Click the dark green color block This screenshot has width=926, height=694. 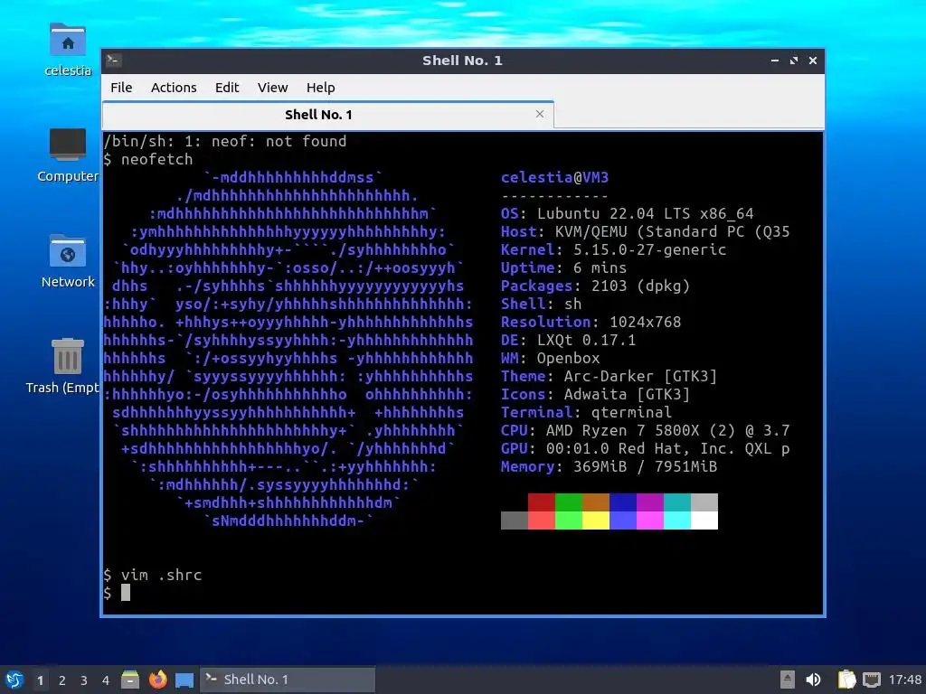pos(569,502)
